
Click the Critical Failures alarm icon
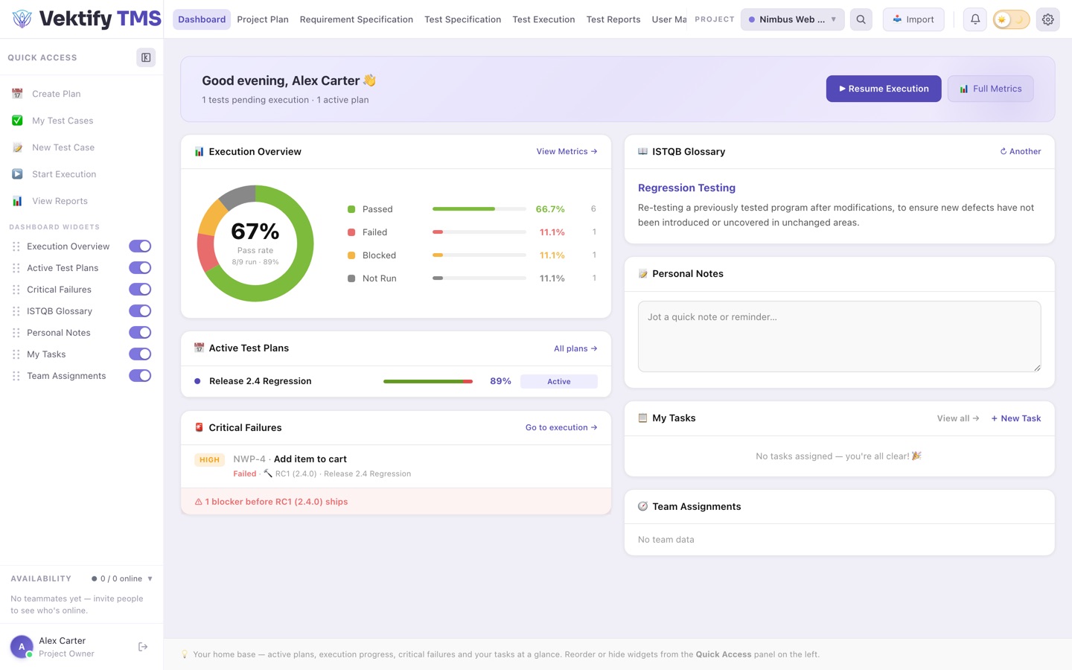coord(199,427)
